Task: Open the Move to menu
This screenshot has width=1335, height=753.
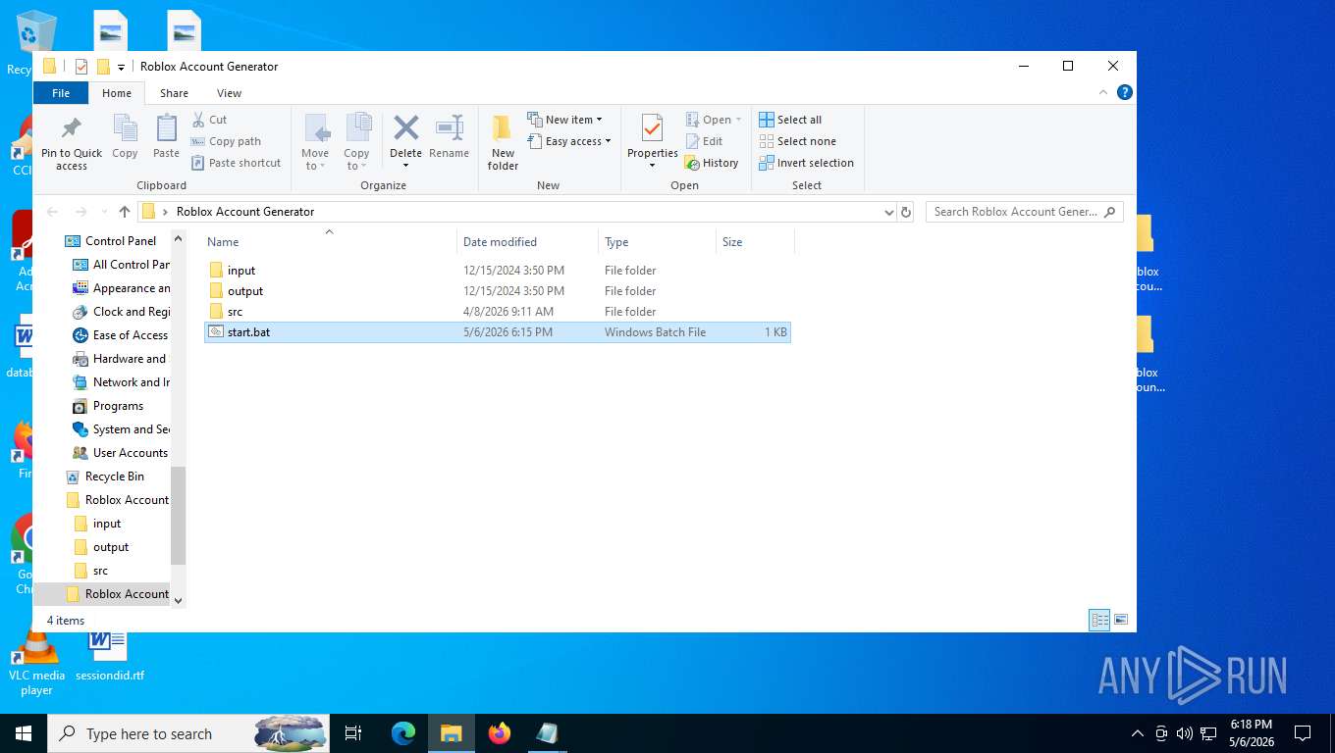Action: (315, 143)
